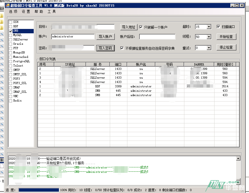Open the 设置 menu
The image size is (249, 193).
(x=25, y=11)
